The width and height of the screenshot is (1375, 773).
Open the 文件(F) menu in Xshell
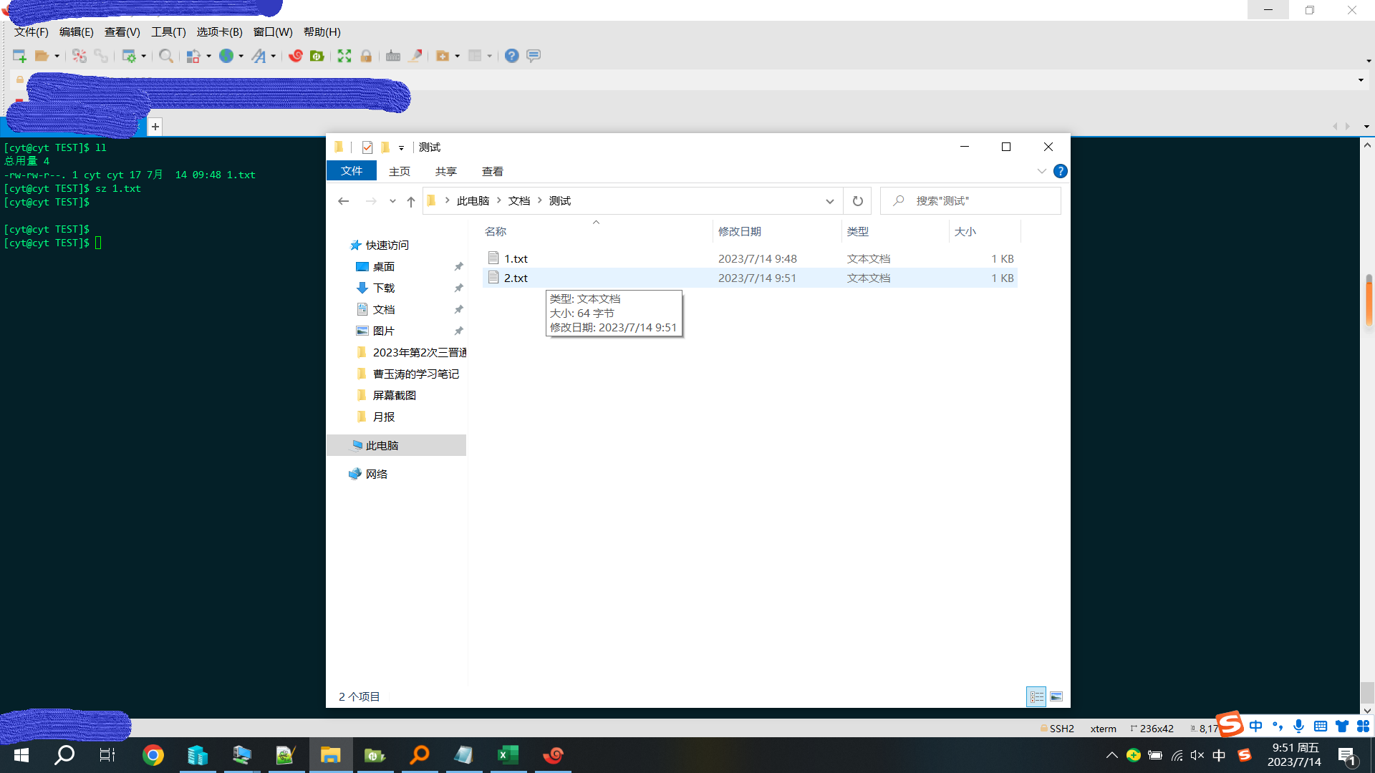click(x=32, y=32)
